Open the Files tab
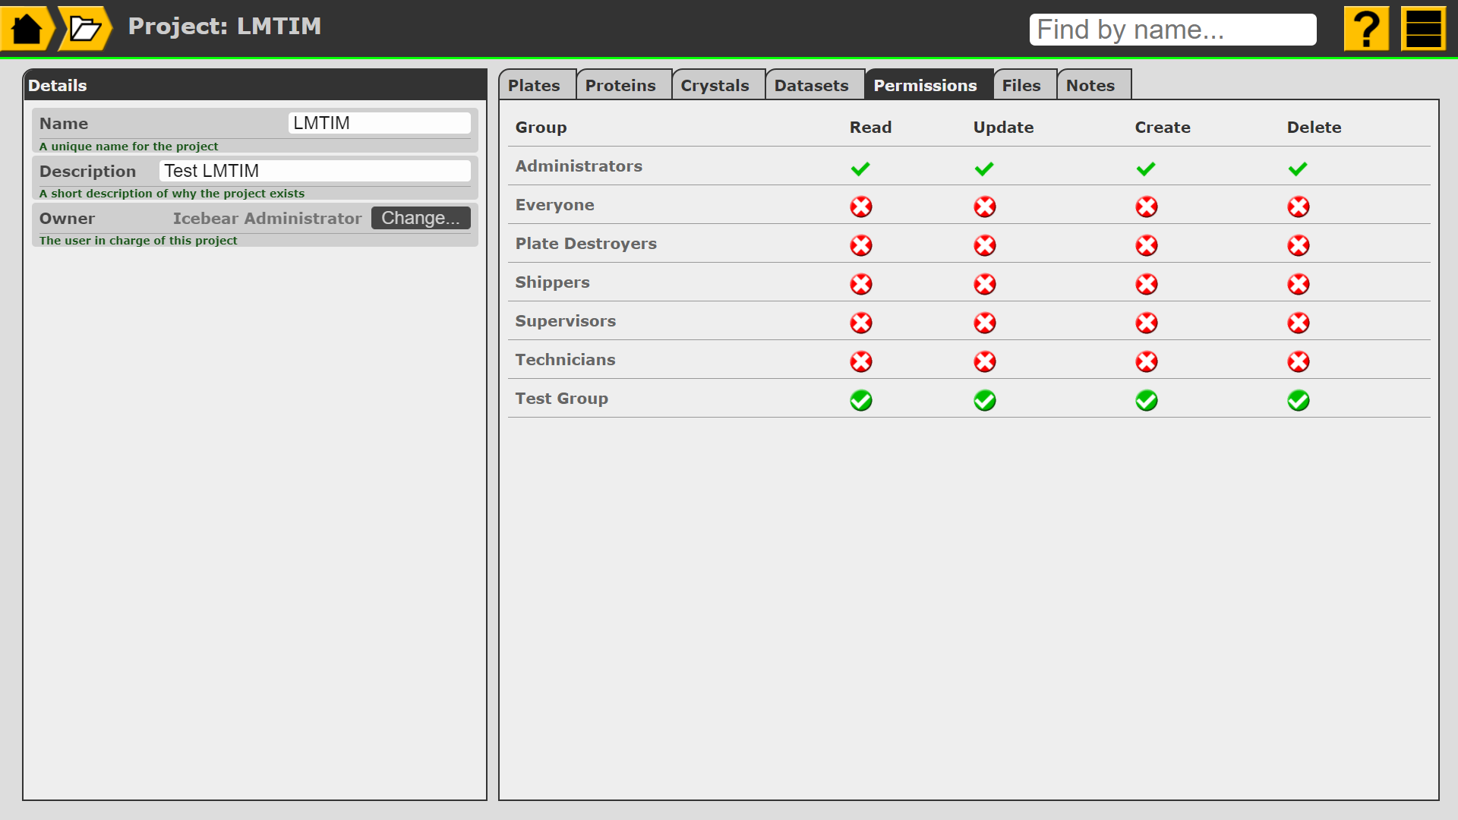The width and height of the screenshot is (1458, 820). pos(1022,85)
